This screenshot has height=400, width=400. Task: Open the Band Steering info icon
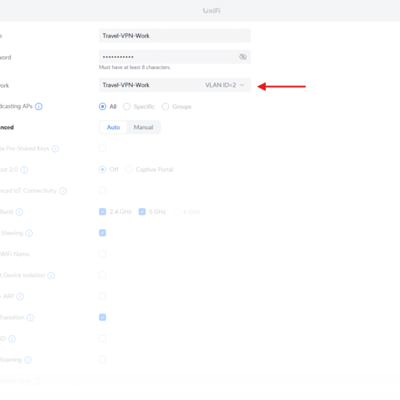pos(29,233)
